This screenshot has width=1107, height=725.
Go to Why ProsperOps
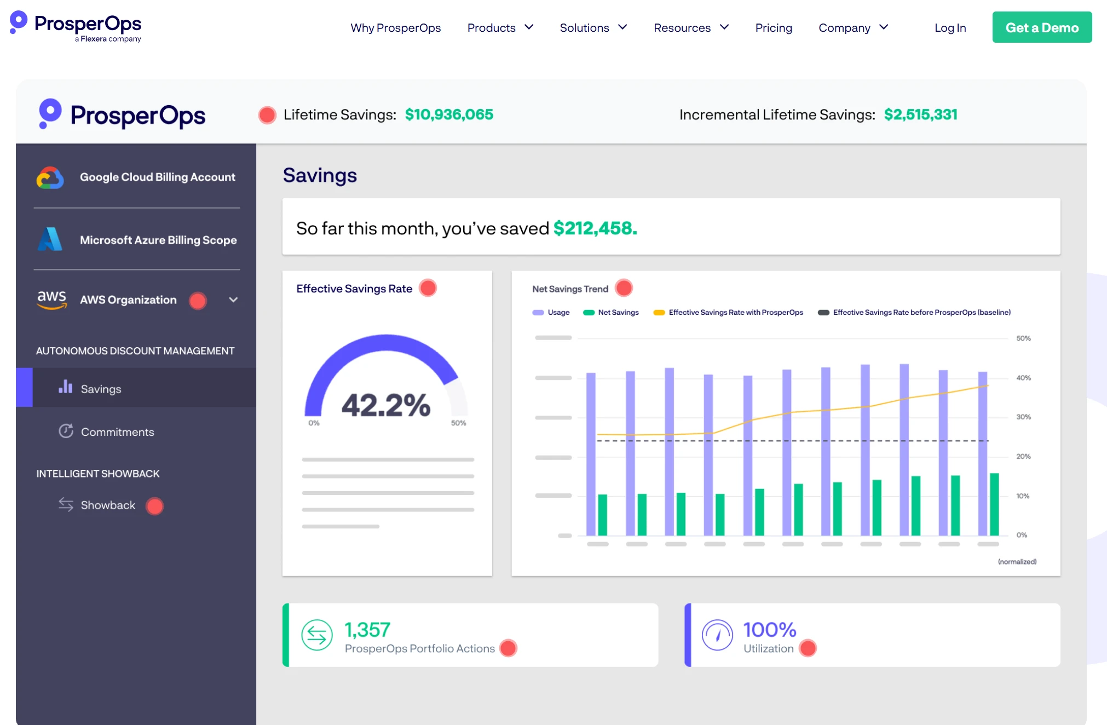click(395, 27)
